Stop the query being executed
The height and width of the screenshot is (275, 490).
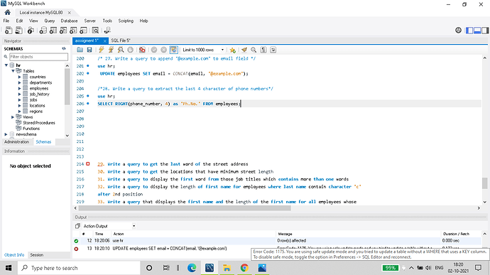[x=131, y=50]
